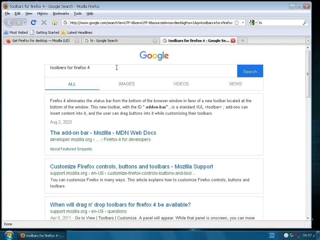Click scrollbar down arrow
Screen dimensions: 320x240
click(308, 218)
